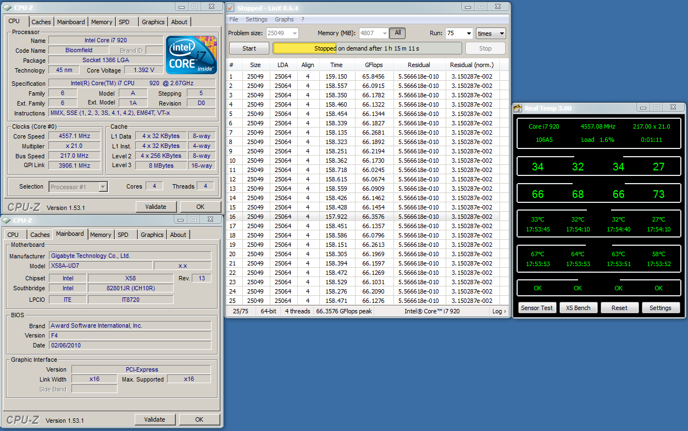Click the LinX title bar app icon
The image size is (688, 431).
pyautogui.click(x=231, y=8)
